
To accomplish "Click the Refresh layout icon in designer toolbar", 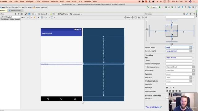I will [x=22, y=14].
